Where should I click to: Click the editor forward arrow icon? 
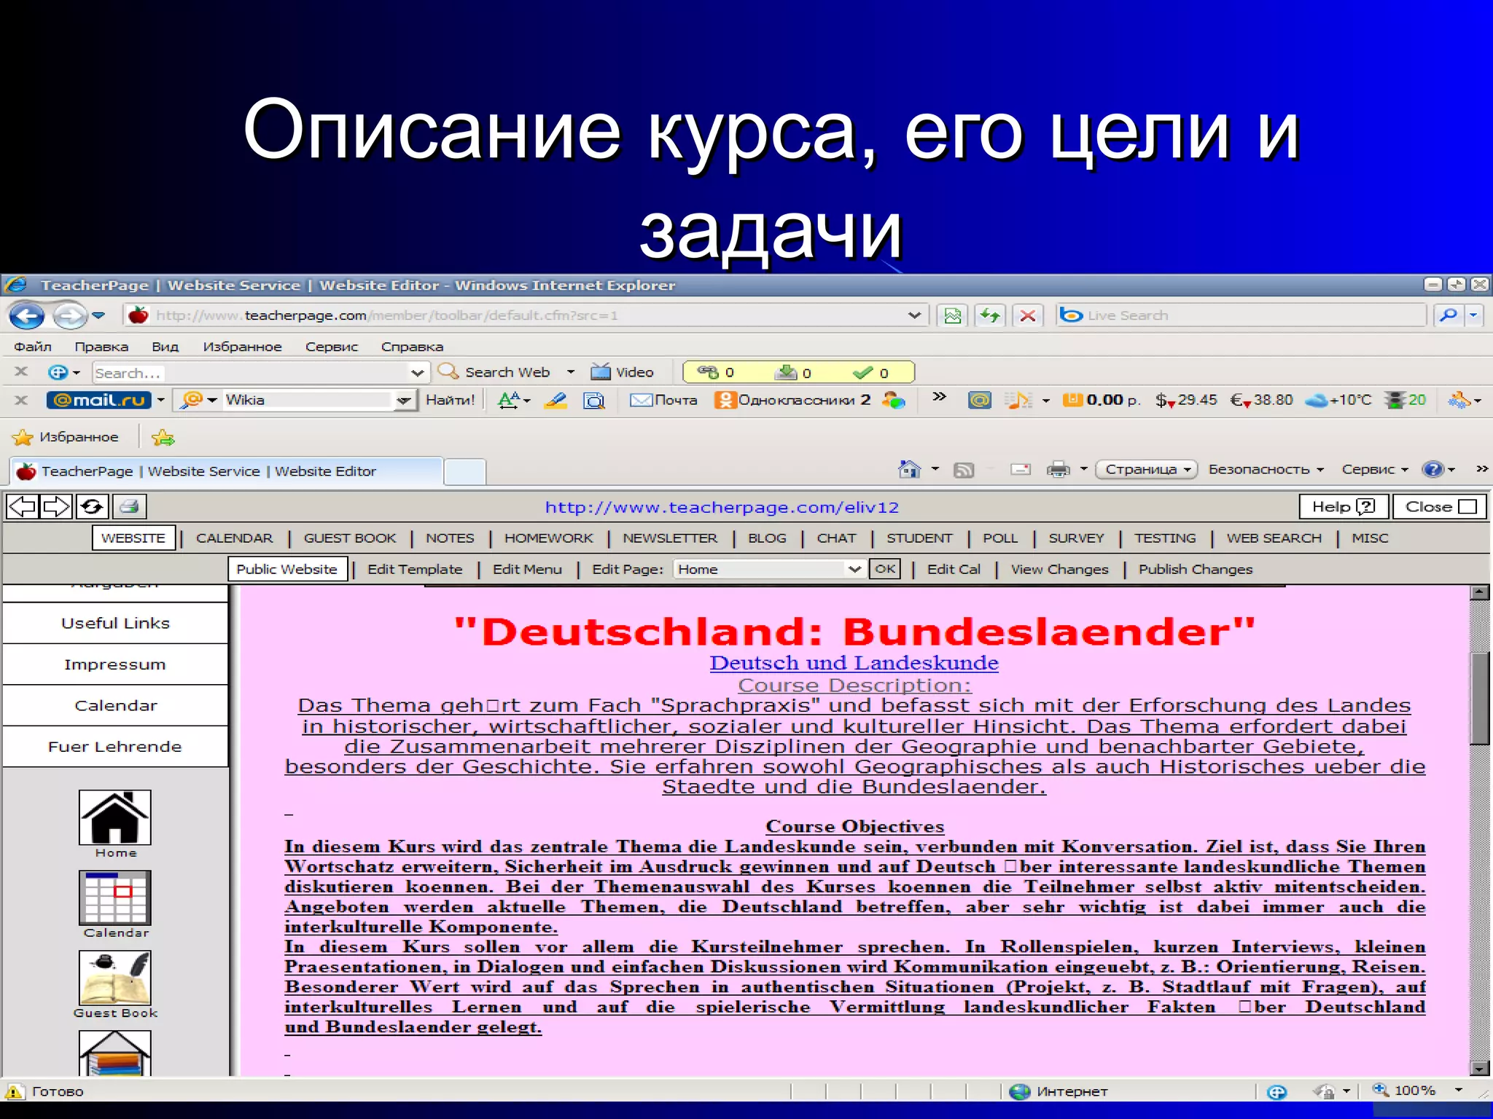pyautogui.click(x=56, y=506)
